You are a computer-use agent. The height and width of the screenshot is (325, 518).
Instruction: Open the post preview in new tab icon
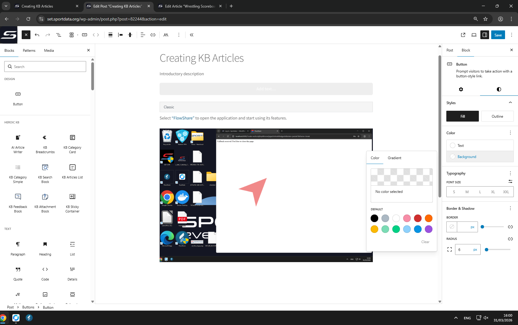tap(463, 35)
